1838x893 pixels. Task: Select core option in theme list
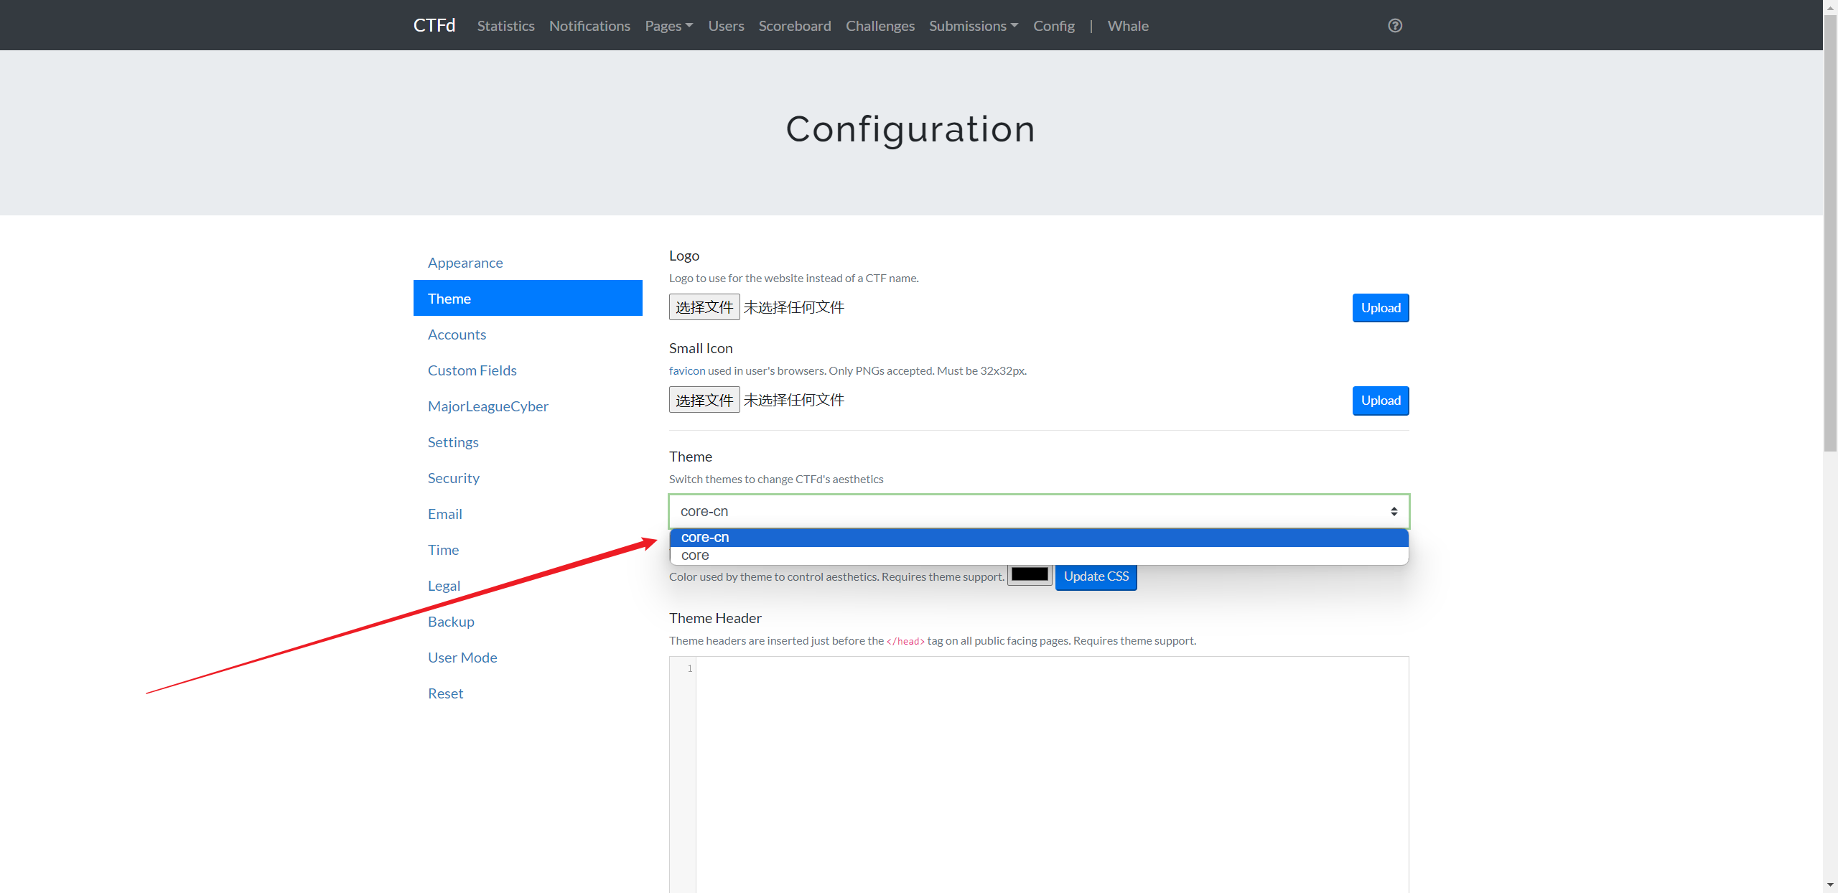(1039, 556)
